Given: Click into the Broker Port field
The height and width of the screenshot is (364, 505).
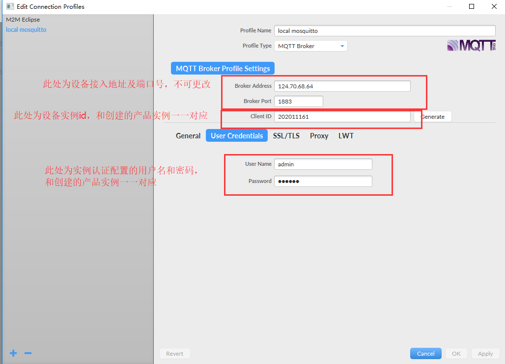Looking at the screenshot, I should pos(298,102).
